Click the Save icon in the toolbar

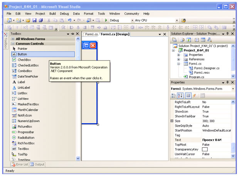point(35,20)
